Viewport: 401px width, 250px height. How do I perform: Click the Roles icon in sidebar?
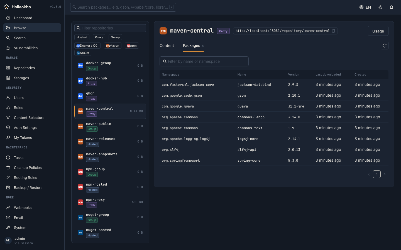click(8, 107)
